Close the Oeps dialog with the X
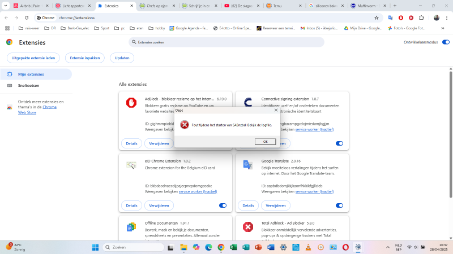 276,110
